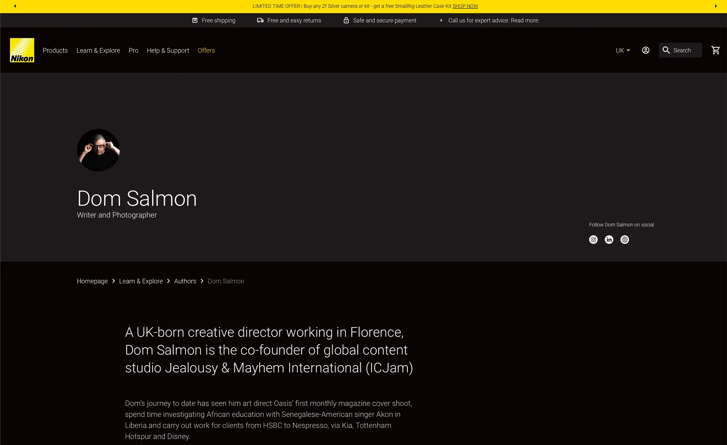
Task: Go to next promo banner arrow
Action: click(x=716, y=6)
